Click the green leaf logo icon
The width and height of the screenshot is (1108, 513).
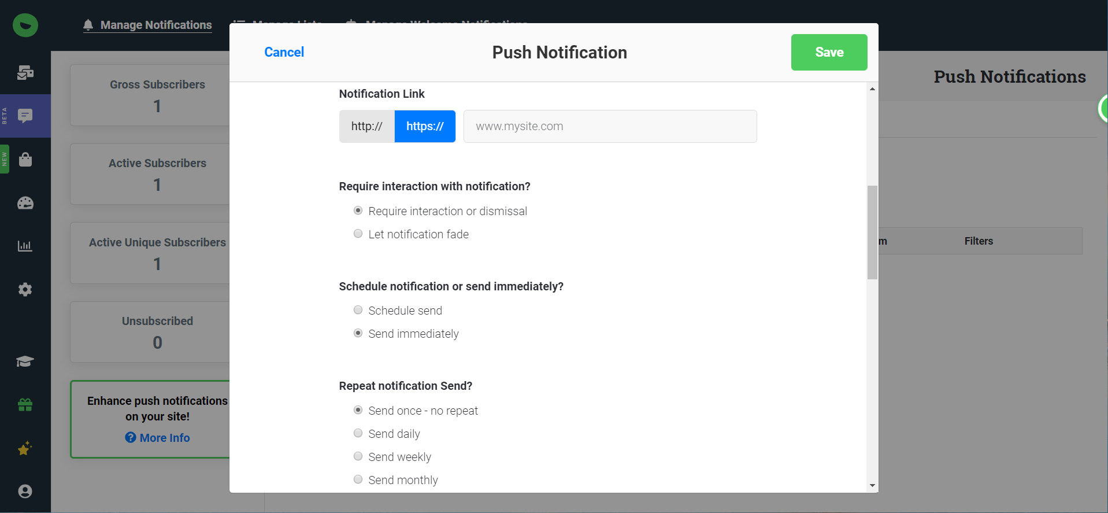pyautogui.click(x=25, y=25)
